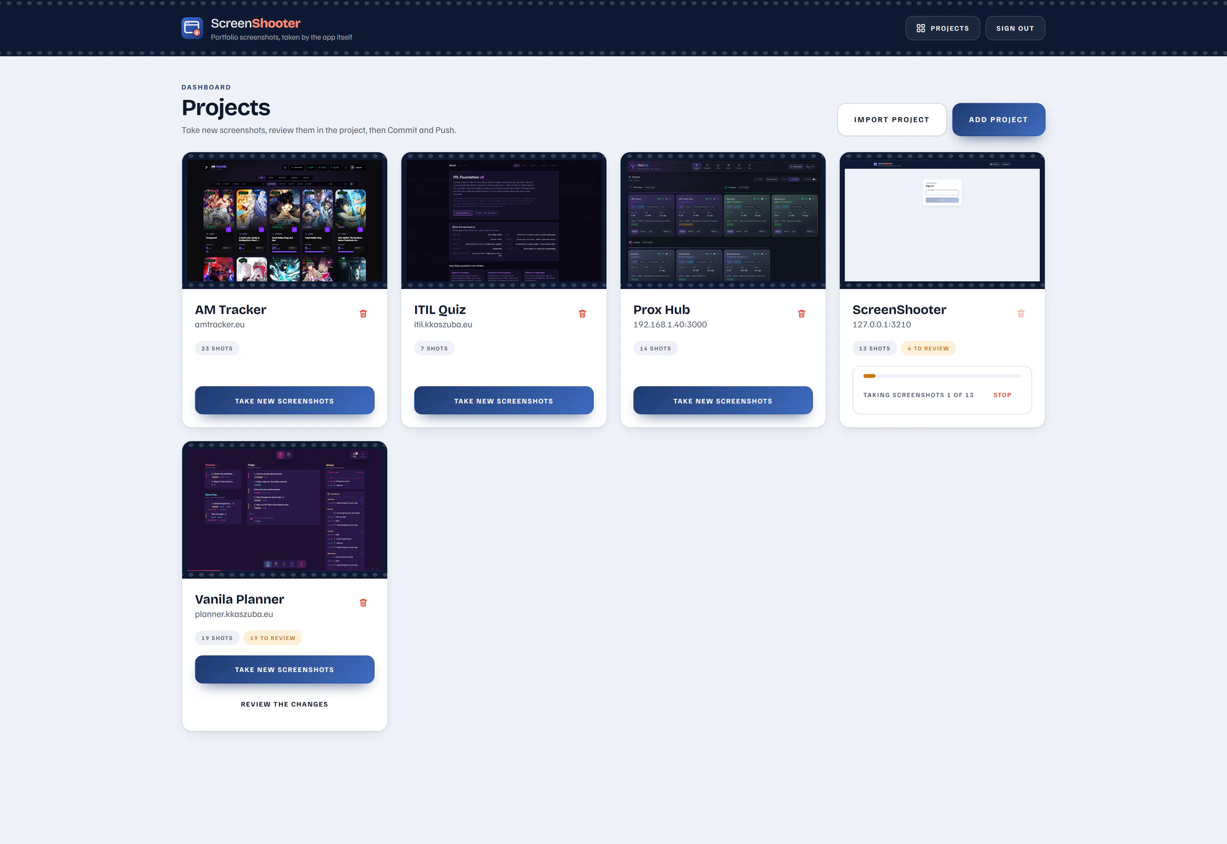Click the 23 SHOTS badge

click(x=217, y=348)
